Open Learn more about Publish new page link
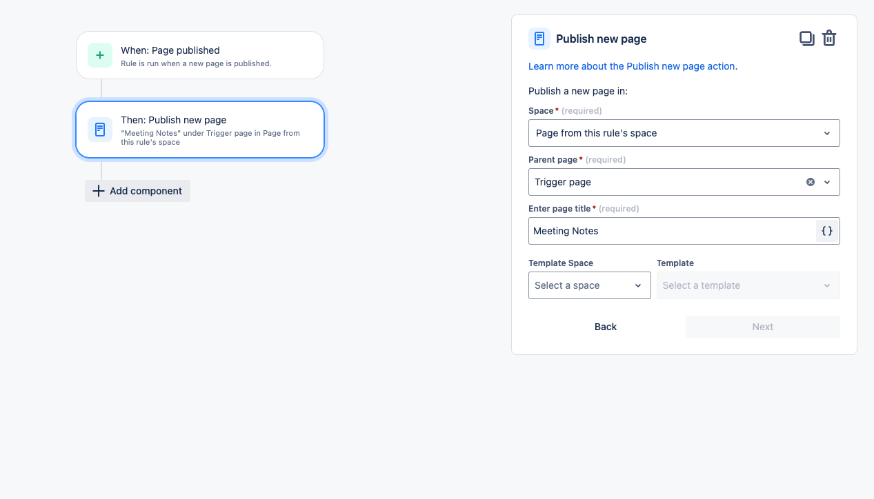The height and width of the screenshot is (499, 874). [633, 66]
